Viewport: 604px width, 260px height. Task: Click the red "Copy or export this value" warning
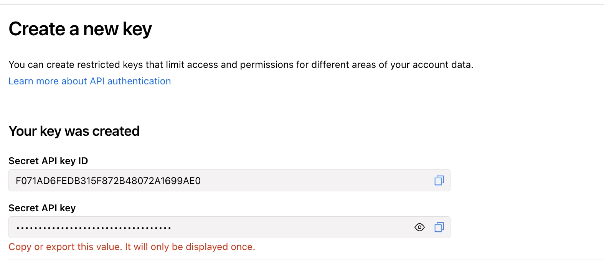[x=132, y=247]
